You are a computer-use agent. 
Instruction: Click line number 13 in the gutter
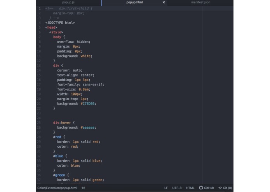point(39,66)
